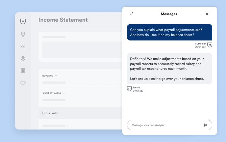The width and height of the screenshot is (226, 142).
Task: Click the Customer avatar badge
Action: (x=210, y=45)
